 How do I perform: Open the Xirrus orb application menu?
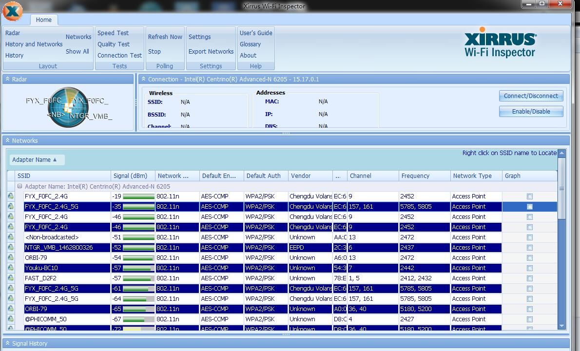pos(12,11)
